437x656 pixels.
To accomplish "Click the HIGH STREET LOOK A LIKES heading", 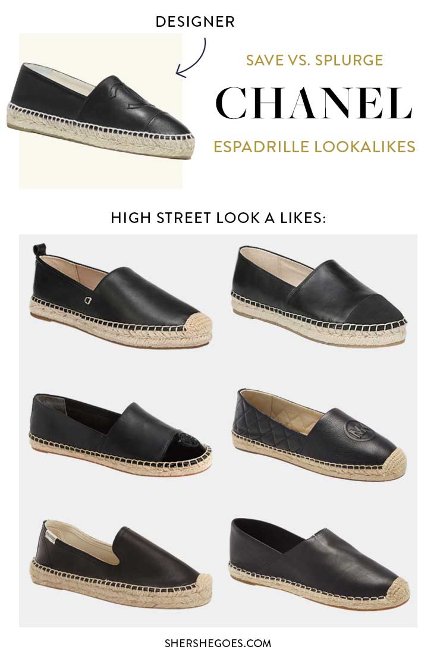I will pyautogui.click(x=218, y=218).
